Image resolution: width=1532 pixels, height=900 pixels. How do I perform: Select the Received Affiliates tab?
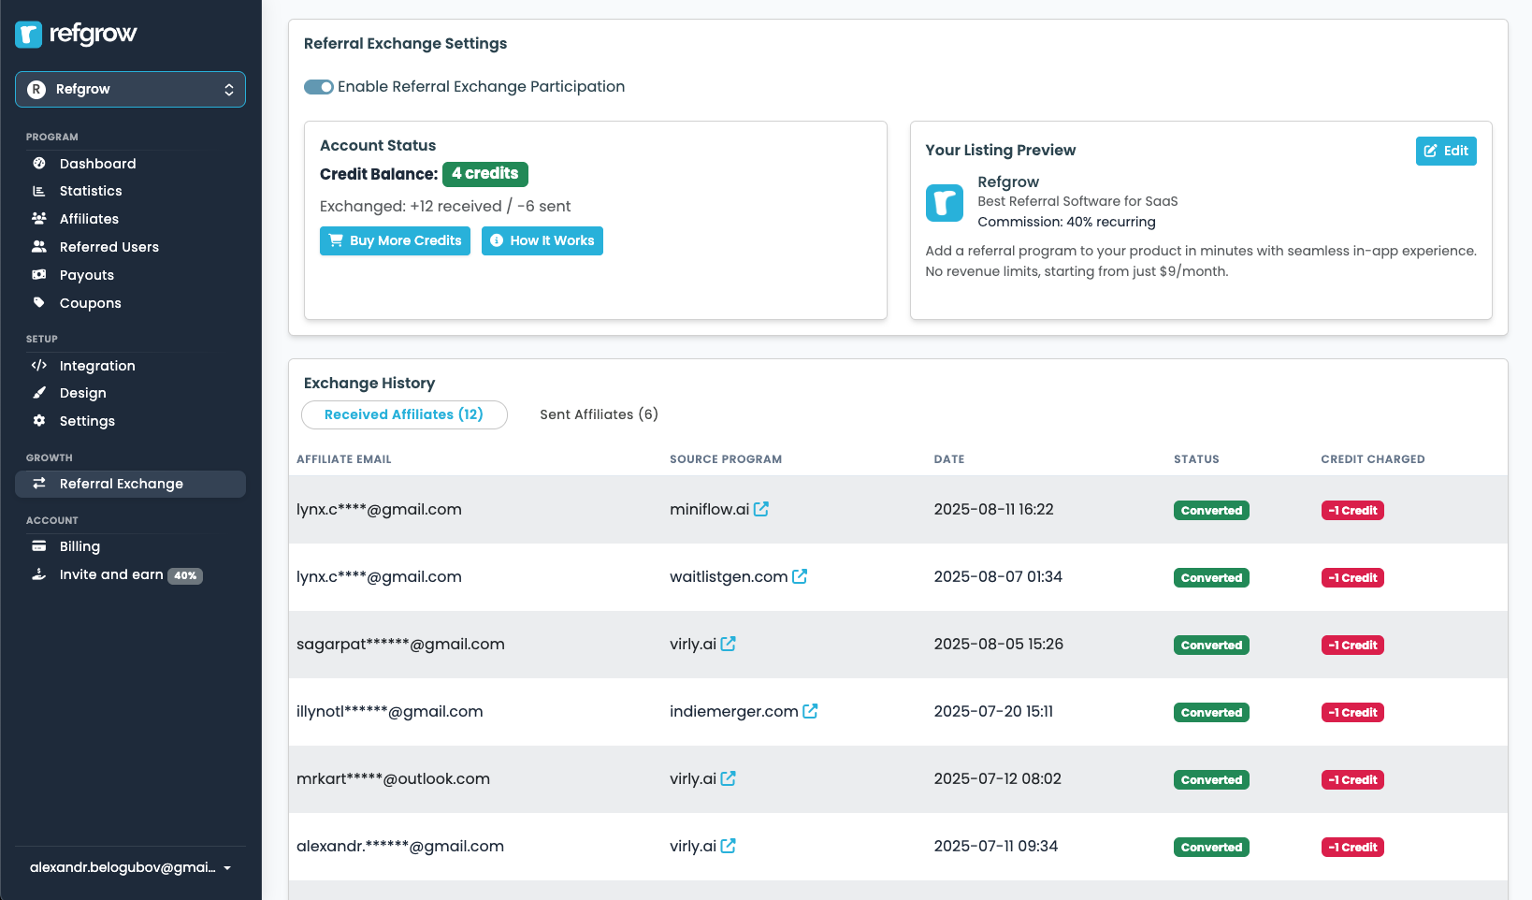coord(404,414)
